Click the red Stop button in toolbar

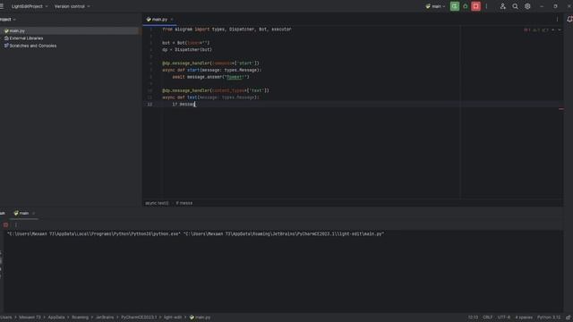coord(475,6)
